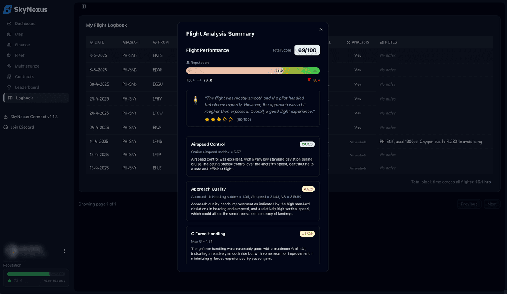Image resolution: width=507 pixels, height=294 pixels.
Task: Open Discord via the Join Discord icon
Action: click(5, 127)
